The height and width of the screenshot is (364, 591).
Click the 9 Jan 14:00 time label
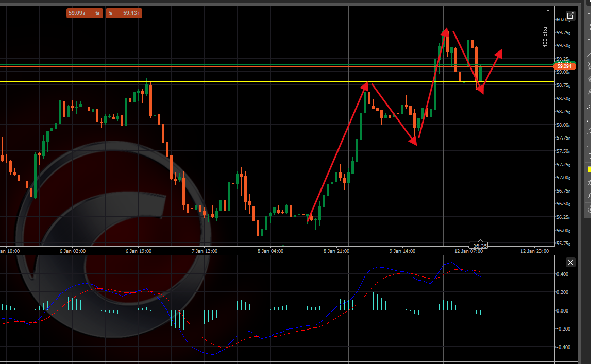[402, 251]
